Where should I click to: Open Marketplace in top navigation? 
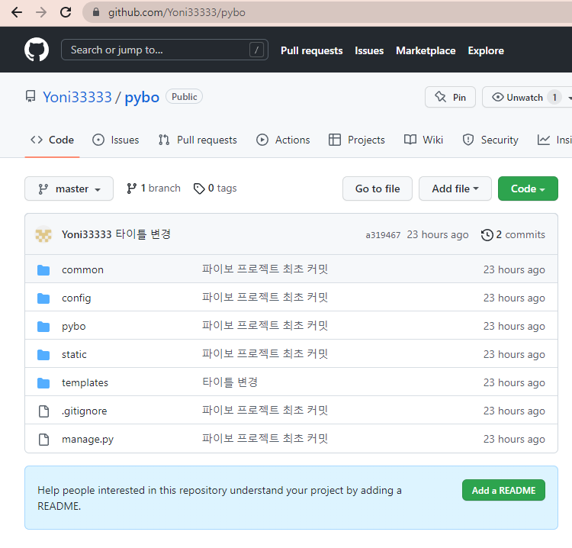(426, 50)
